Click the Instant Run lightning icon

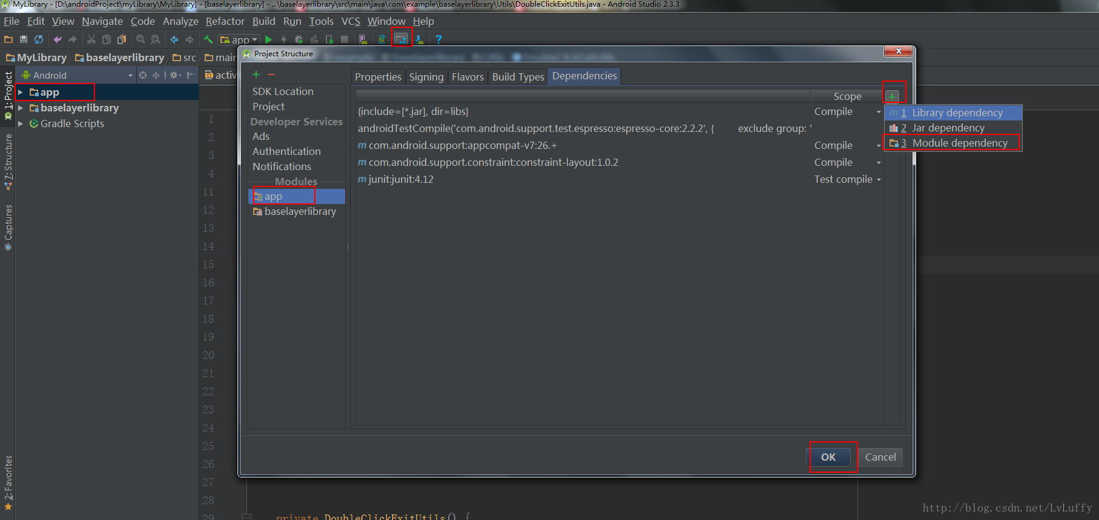click(283, 39)
